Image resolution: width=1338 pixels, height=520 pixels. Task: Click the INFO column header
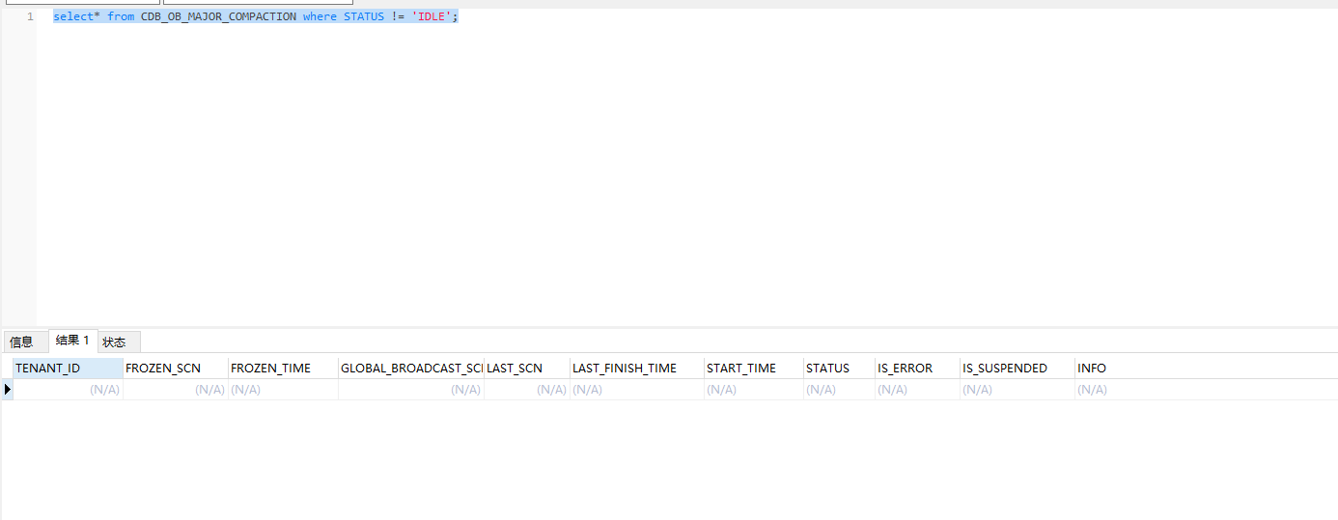tap(1092, 368)
